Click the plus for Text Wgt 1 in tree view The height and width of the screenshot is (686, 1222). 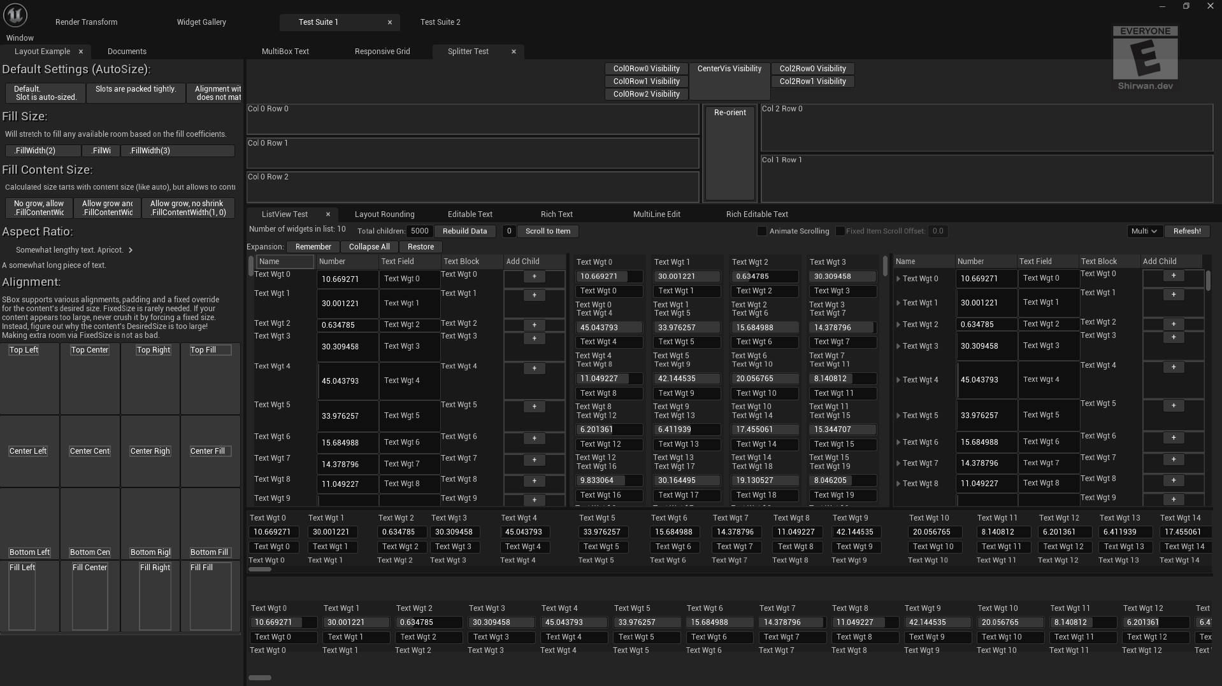click(x=1173, y=295)
